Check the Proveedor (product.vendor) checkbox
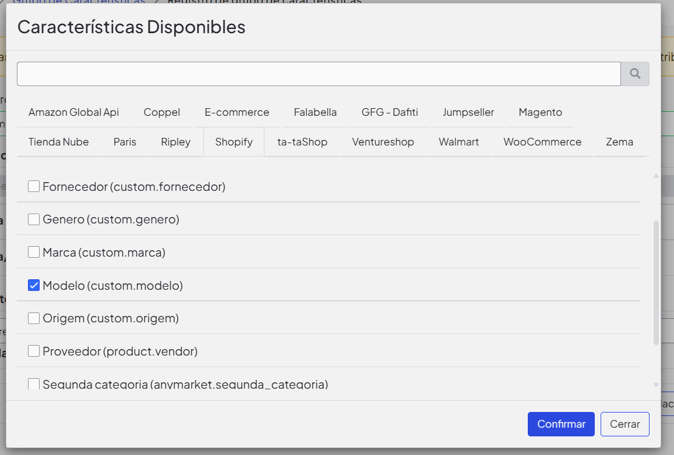This screenshot has height=455, width=674. (x=34, y=351)
